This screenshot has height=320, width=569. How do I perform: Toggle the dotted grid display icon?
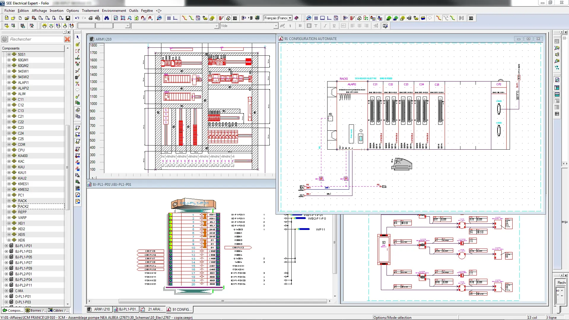click(169, 18)
